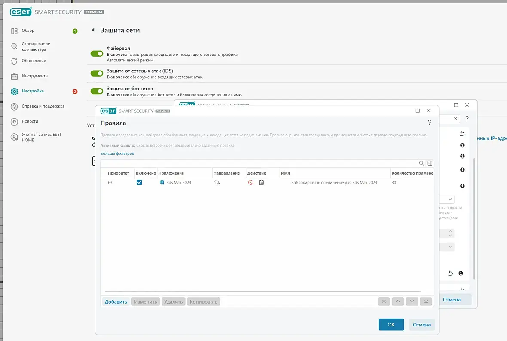Click Отмена in the Правила dialog
Image resolution: width=507 pixels, height=341 pixels.
coord(421,325)
